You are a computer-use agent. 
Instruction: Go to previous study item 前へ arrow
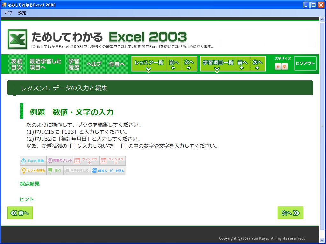[x=242, y=64]
